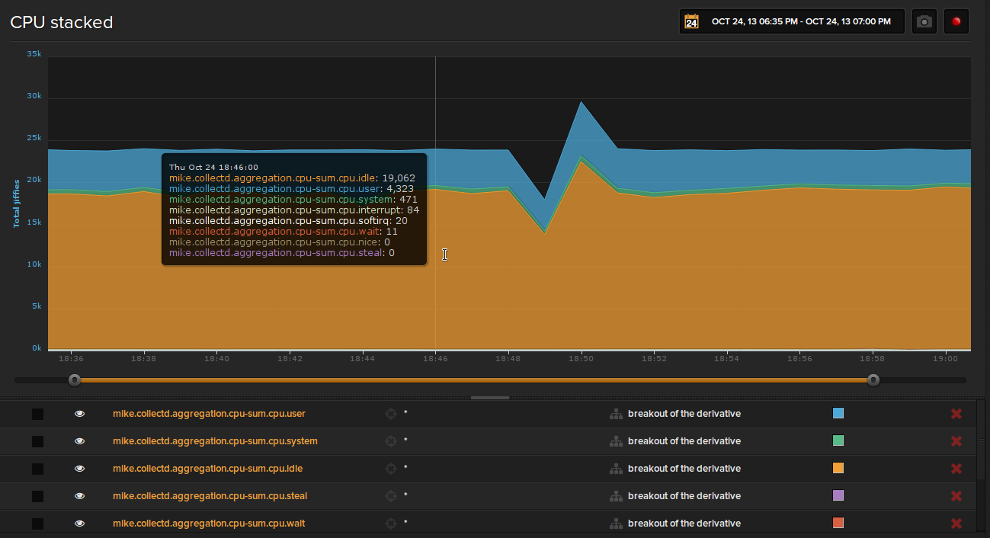Take a snapshot using the camera icon
The height and width of the screenshot is (538, 990).
924,21
